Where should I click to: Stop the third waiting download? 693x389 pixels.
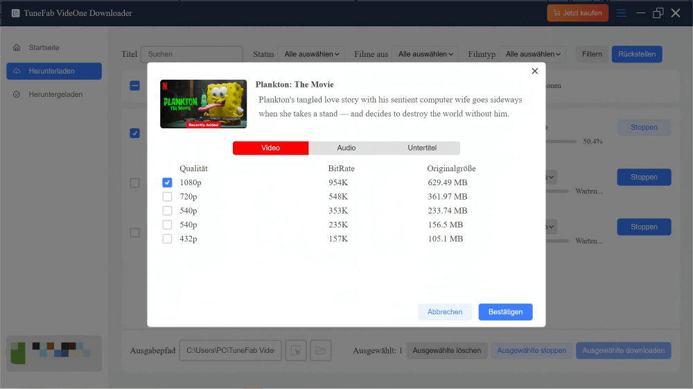644,227
